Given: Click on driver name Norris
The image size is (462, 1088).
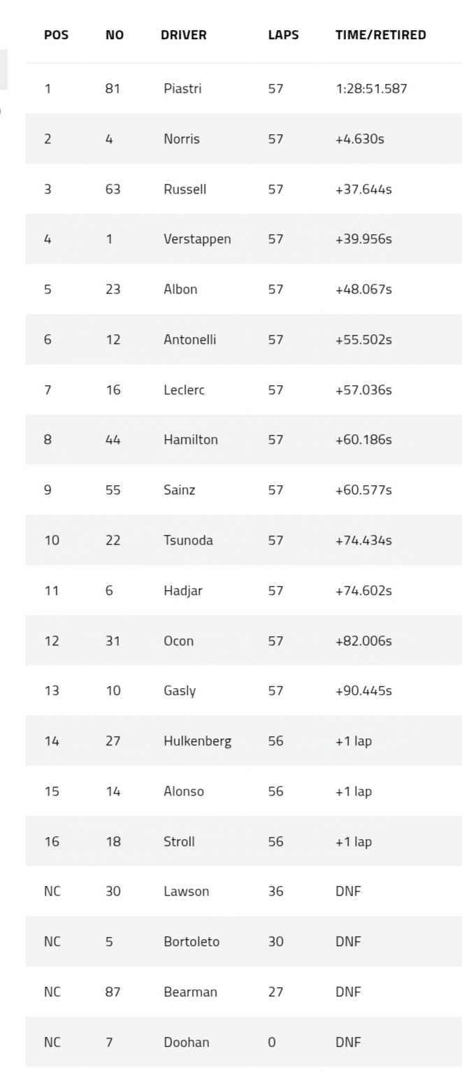Looking at the screenshot, I should coord(182,139).
